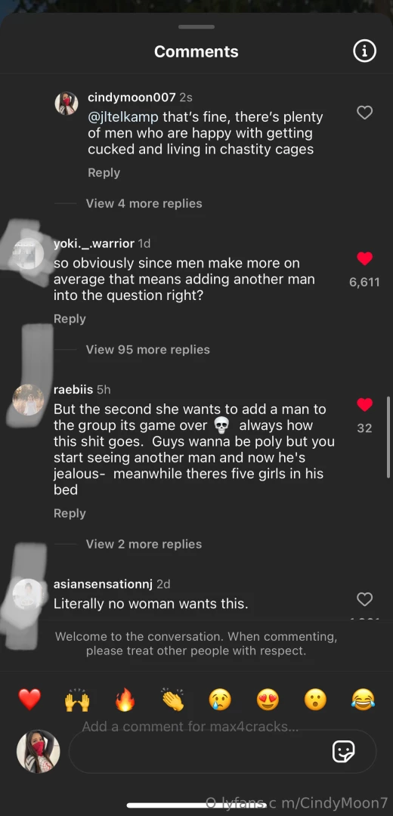This screenshot has width=393, height=816.
Task: Open the sticker/GIF picker in comment box
Action: point(344,752)
